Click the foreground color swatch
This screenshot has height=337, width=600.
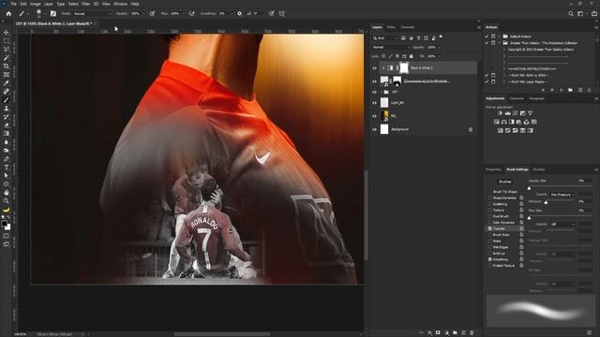click(x=4, y=224)
